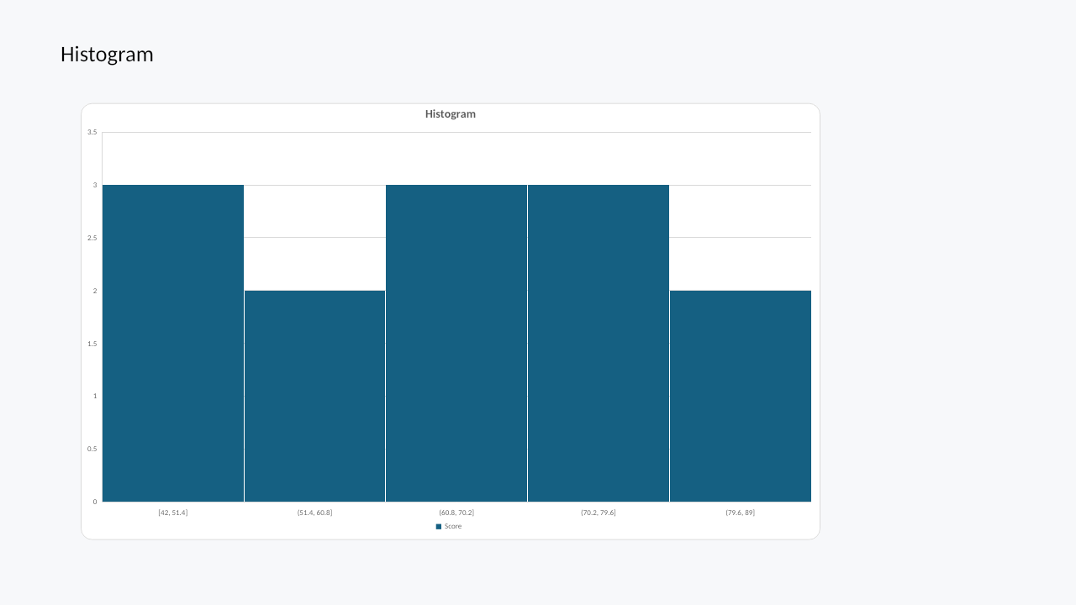Click the y-axis value "1"

coord(95,396)
